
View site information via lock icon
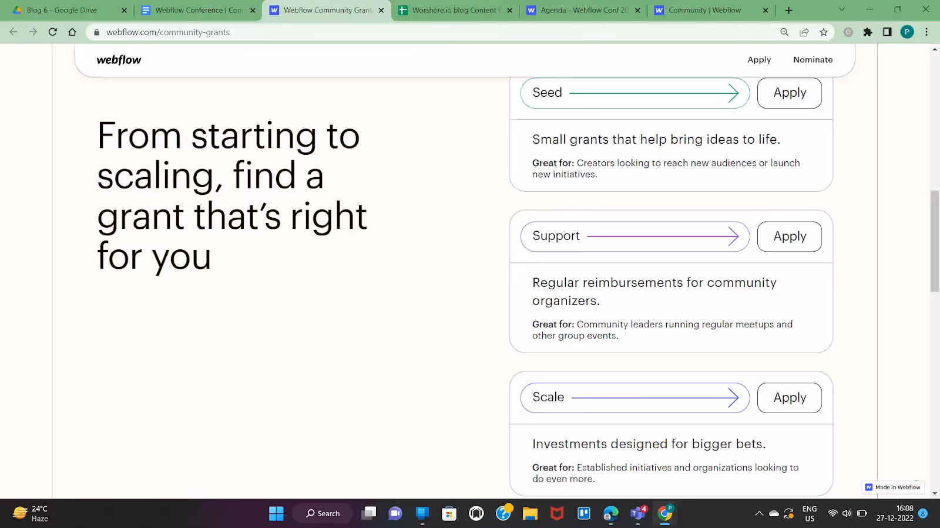coord(97,32)
